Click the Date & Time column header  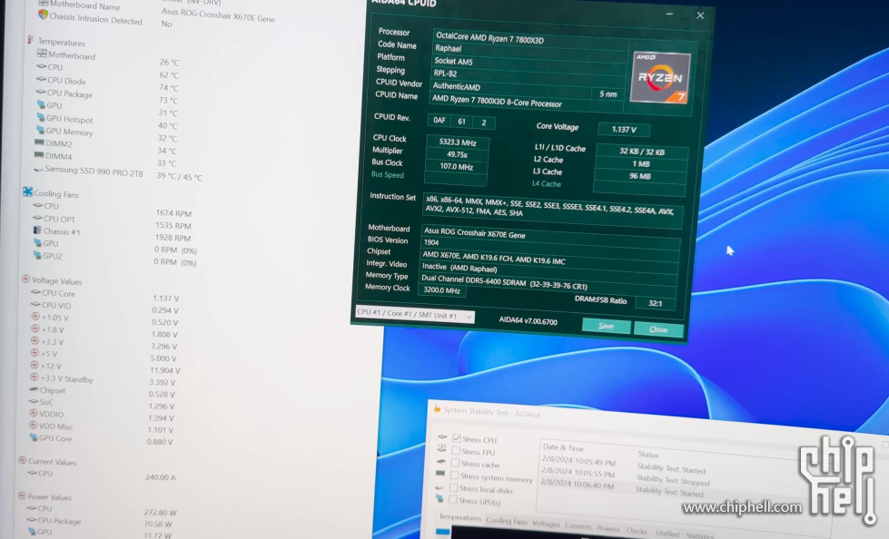click(563, 447)
